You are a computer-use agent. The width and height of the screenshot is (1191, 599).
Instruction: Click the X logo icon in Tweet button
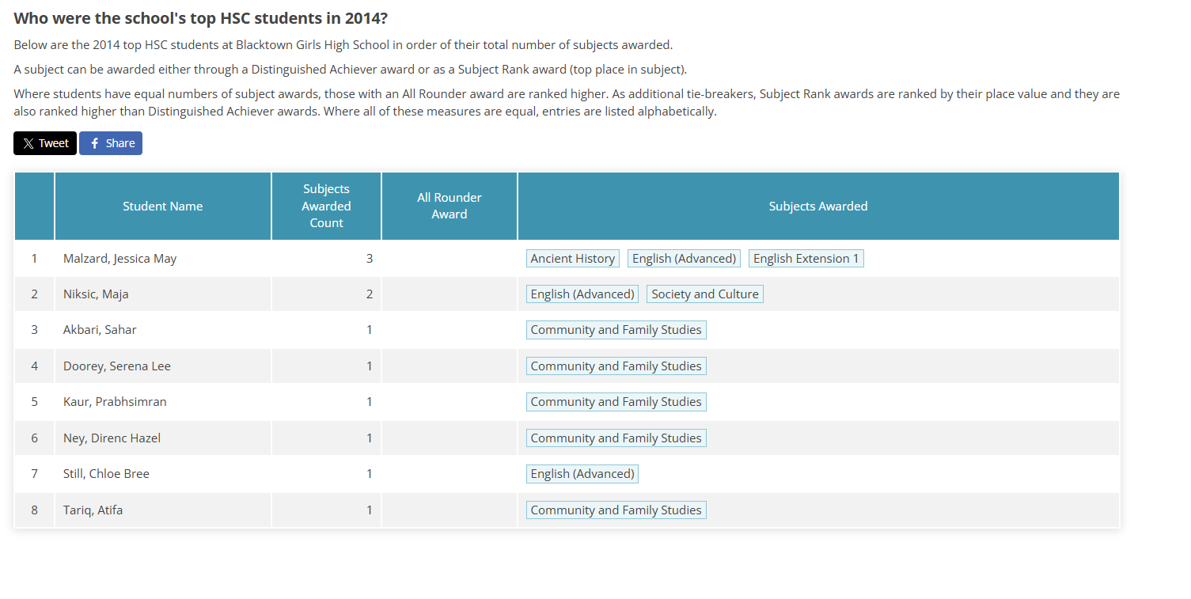pyautogui.click(x=28, y=143)
